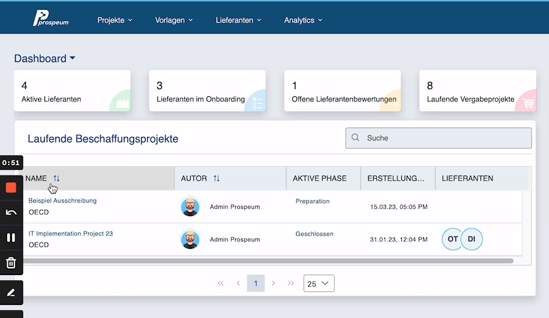Image resolution: width=549 pixels, height=318 pixels.
Task: Open IT Implementation Project 23 link
Action: coord(71,234)
